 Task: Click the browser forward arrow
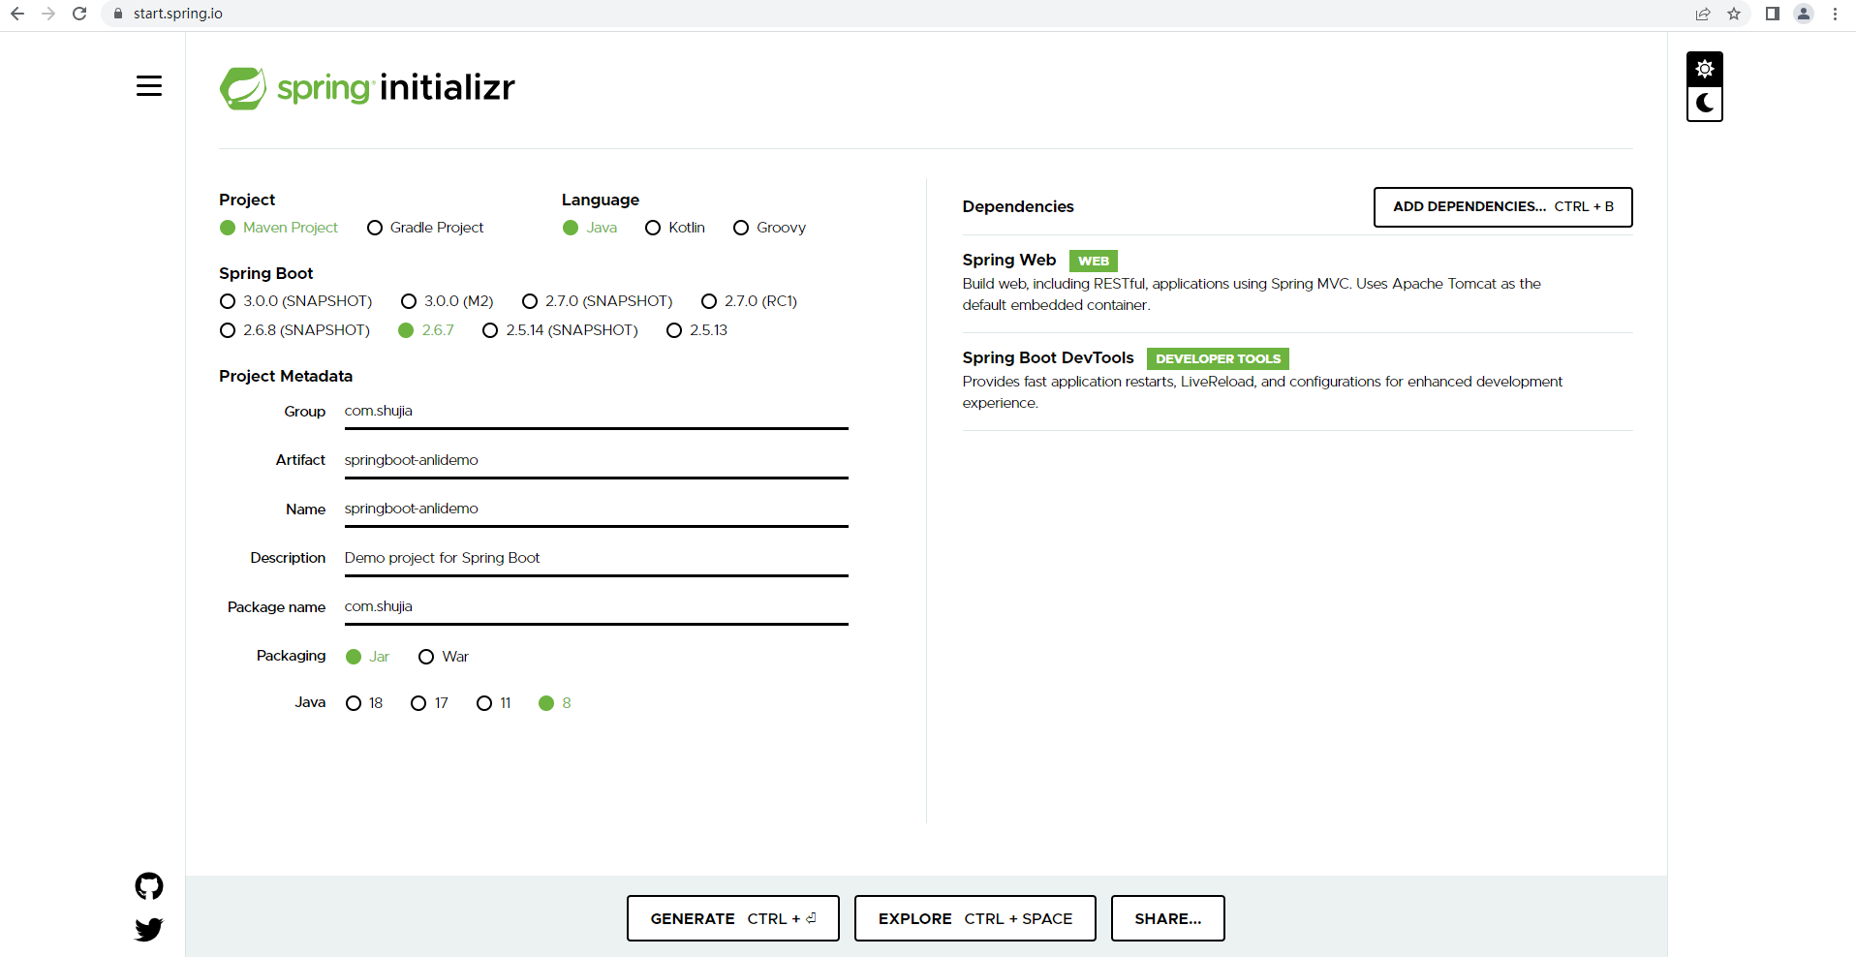click(48, 14)
